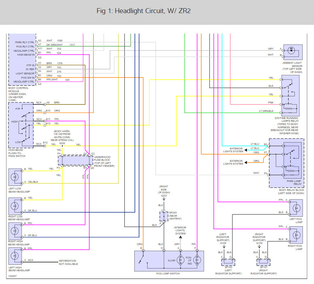
Task: Click the 'PARK LAMP RELAY' label
Action: coord(294,182)
